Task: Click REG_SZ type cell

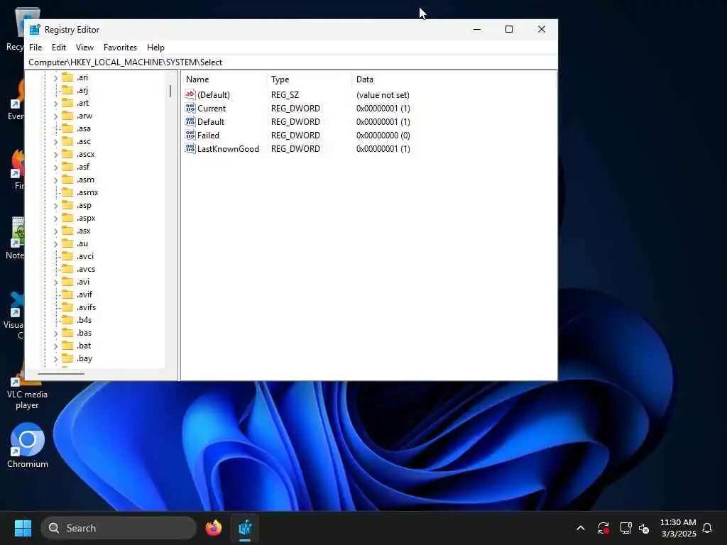Action: pos(285,94)
